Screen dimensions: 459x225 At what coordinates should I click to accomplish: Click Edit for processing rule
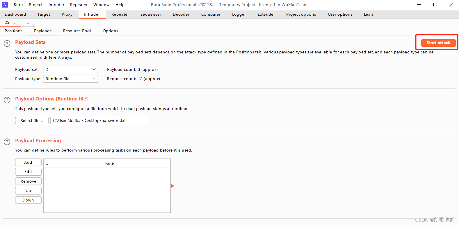coord(28,172)
